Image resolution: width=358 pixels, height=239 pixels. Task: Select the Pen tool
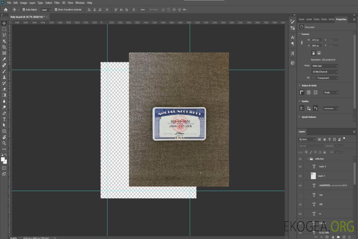pos(4,113)
